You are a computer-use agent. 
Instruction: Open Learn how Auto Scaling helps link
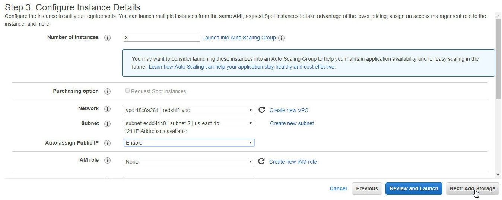242,67
